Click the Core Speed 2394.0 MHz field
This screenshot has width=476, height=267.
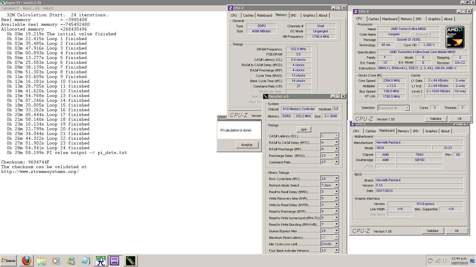391,80
